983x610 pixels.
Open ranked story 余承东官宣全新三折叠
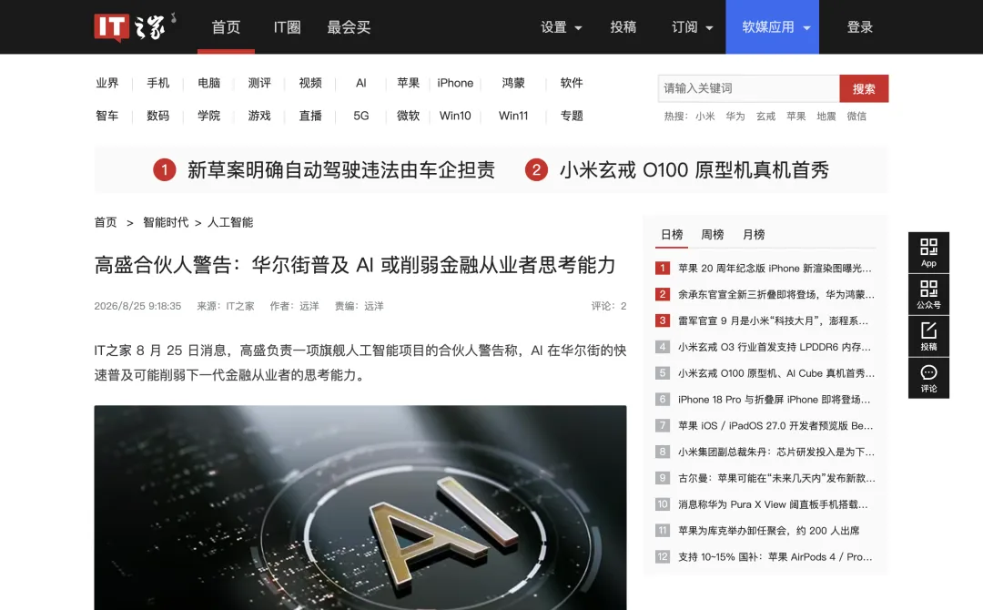click(x=776, y=294)
